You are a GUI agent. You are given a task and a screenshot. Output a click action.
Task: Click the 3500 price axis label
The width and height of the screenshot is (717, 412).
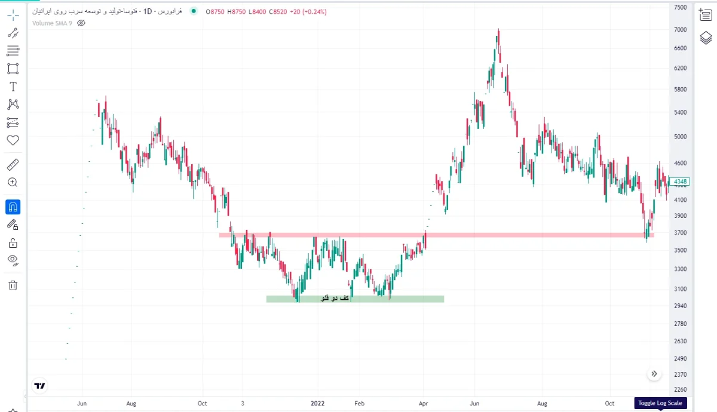681,250
